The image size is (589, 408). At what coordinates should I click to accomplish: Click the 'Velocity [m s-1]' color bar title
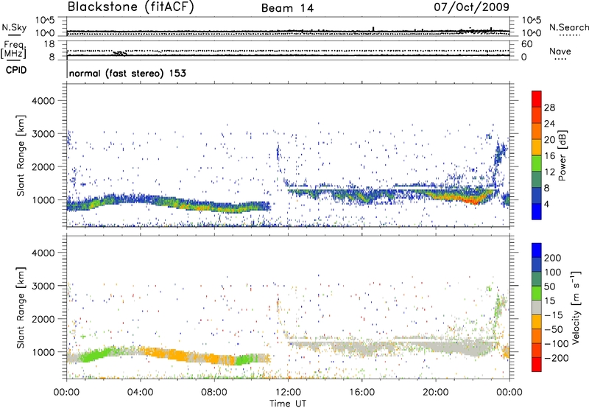(x=575, y=307)
